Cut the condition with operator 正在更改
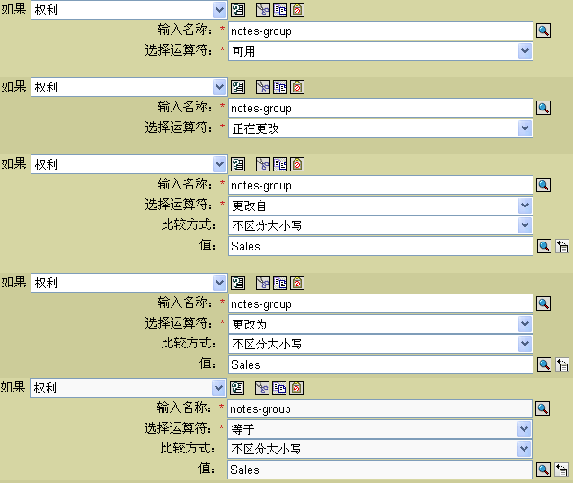This screenshot has height=483, width=573. point(263,87)
